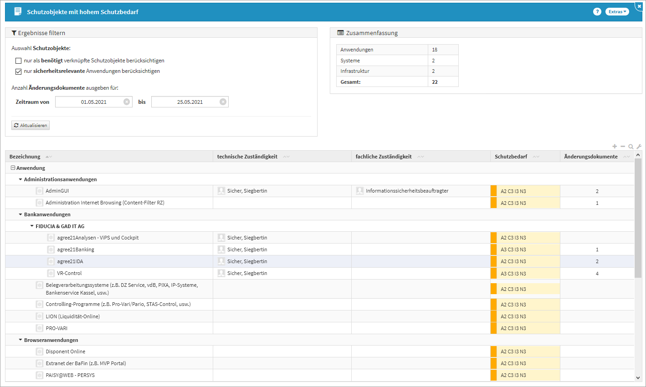Click the magnifier search icon above table
Screen dimensions: 646x387
pyautogui.click(x=631, y=147)
